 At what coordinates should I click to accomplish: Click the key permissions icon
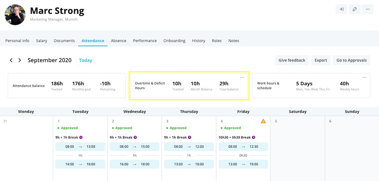pos(354,9)
